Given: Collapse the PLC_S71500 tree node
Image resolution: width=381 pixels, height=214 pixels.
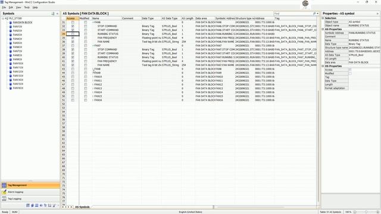Looking at the screenshot, I should [3, 18].
